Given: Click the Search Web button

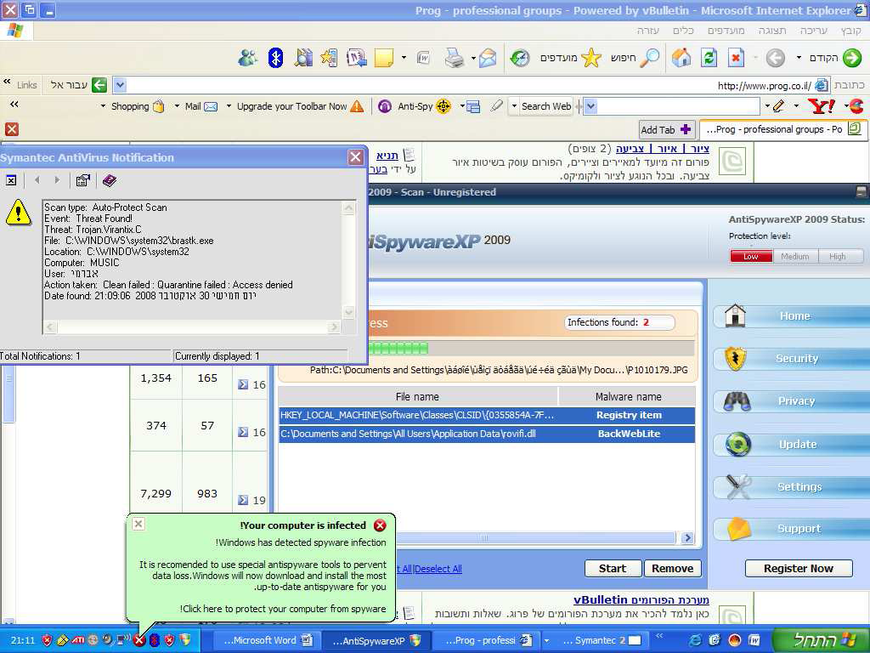Looking at the screenshot, I should pyautogui.click(x=546, y=106).
